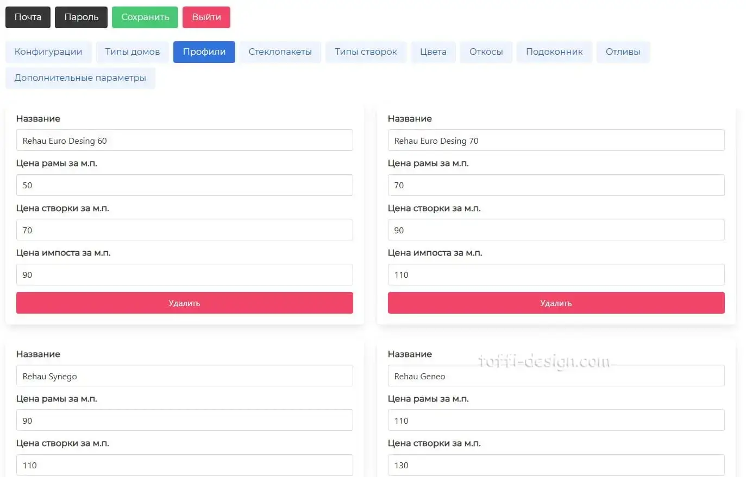746x477 pixels.
Task: Select the impost price field showing 110
Action: point(555,275)
